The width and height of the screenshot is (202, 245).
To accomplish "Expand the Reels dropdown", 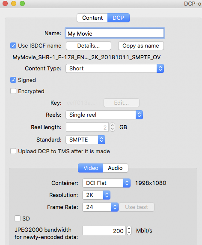I will [x=104, y=115].
